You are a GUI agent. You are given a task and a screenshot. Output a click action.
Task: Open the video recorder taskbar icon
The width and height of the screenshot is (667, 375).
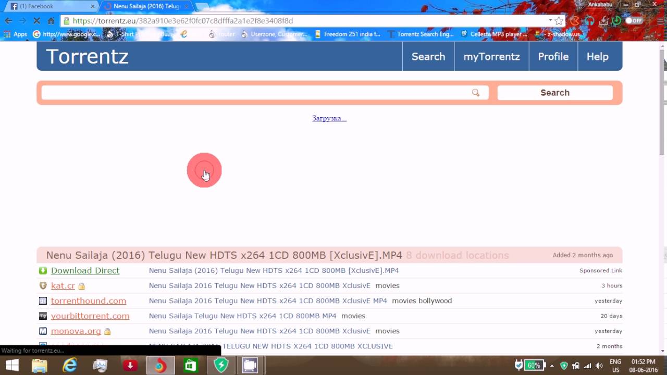250,365
